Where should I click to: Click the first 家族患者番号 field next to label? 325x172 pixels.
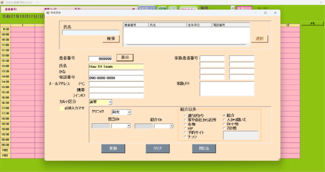(x=212, y=58)
